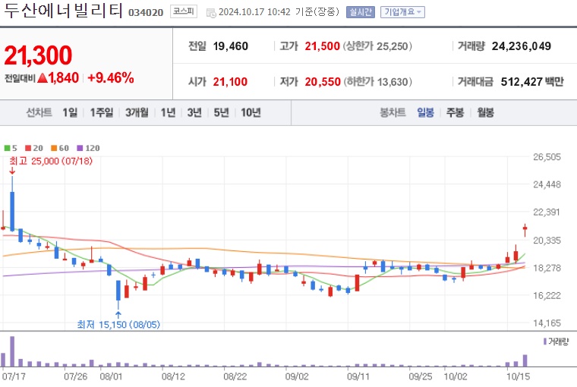Image resolution: width=577 pixels, height=387 pixels.
Task: Click the purple 120-day moving average swatch
Action: coord(80,148)
